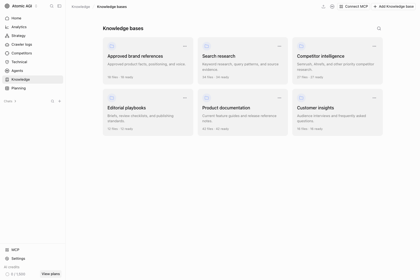The width and height of the screenshot is (420, 280).
Task: Open the Technical section
Action: (x=33, y=62)
